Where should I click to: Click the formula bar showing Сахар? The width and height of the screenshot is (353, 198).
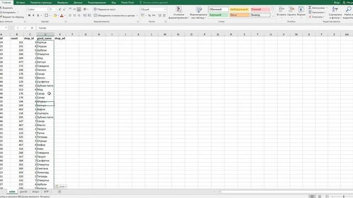tap(195, 28)
